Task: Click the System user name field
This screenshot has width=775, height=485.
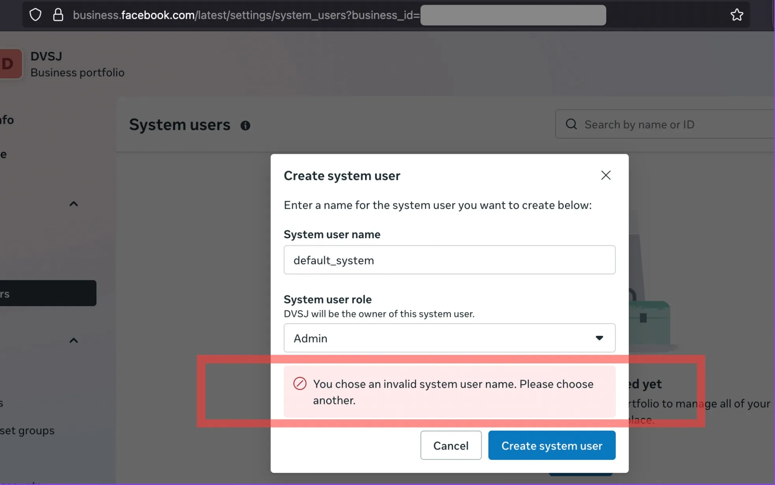Action: tap(449, 260)
